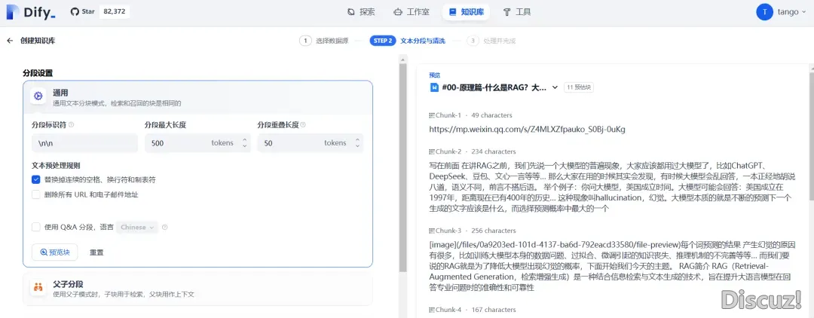
Task: Open the GitHub Star badge
Action: coord(99,11)
